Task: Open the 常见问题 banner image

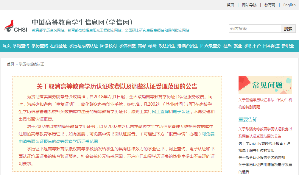Action: [x=265, y=85]
